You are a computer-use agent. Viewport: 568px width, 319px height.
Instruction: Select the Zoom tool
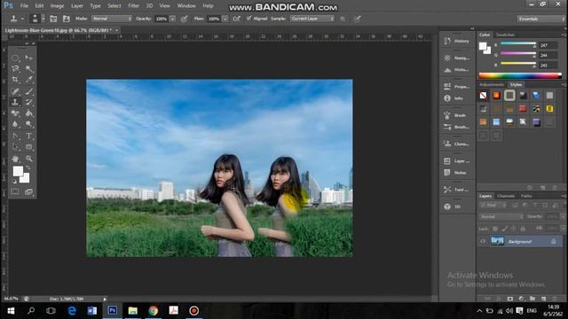(x=29, y=159)
